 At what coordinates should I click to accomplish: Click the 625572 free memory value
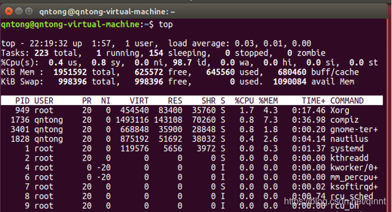[149, 72]
